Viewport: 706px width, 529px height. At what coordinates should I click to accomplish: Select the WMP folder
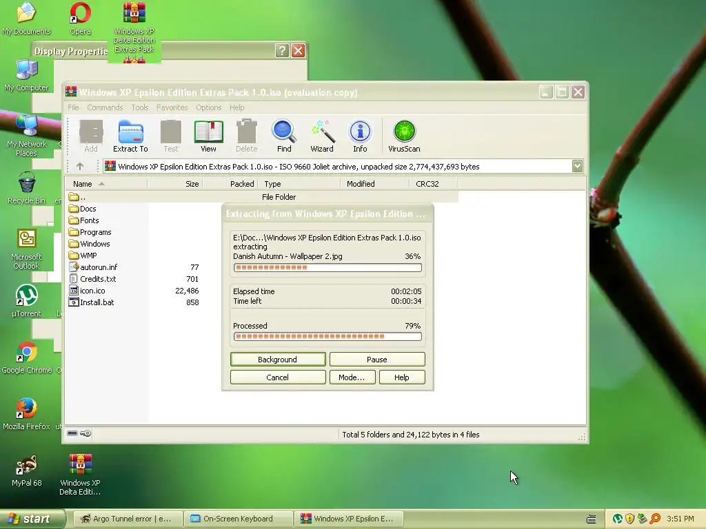pyautogui.click(x=83, y=256)
